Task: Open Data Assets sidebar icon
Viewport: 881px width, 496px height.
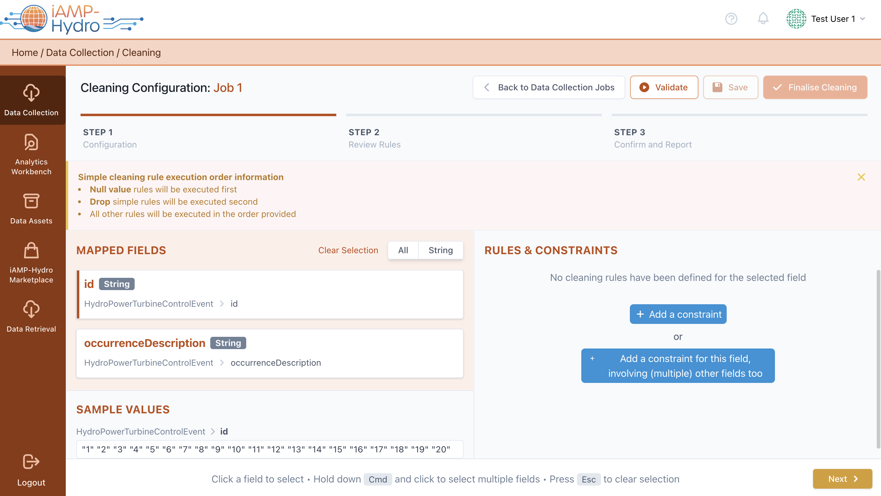Action: [x=31, y=201]
